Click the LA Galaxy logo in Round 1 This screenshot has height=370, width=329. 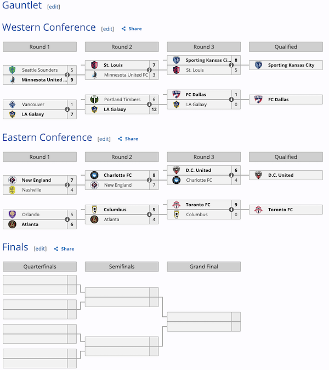[x=13, y=114]
